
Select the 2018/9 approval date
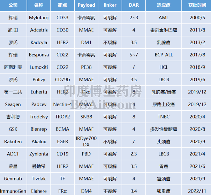[x=197, y=67]
